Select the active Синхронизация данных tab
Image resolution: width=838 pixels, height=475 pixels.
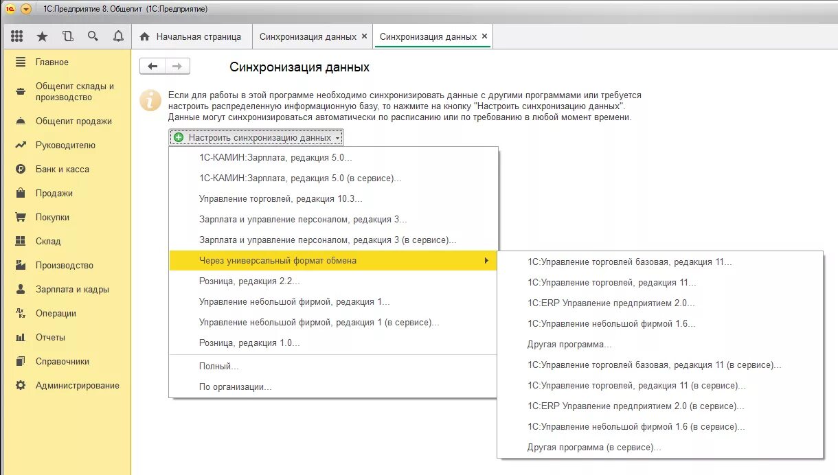click(428, 36)
